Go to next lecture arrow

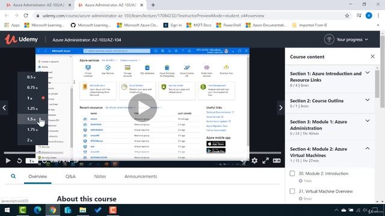coord(281,107)
